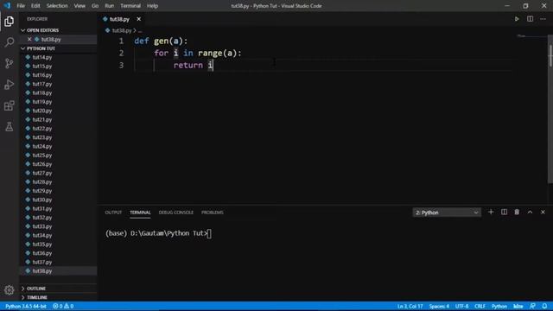Viewport: 553px width, 311px height.
Task: Close the terminal panel
Action: click(x=543, y=213)
